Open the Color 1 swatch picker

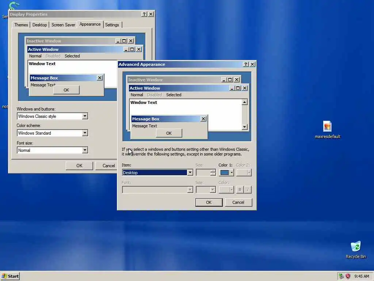pos(226,173)
